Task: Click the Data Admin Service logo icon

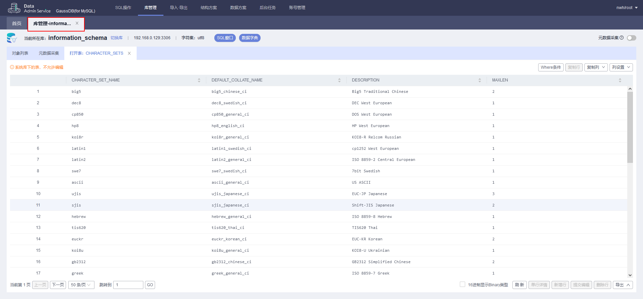Action: (x=14, y=8)
